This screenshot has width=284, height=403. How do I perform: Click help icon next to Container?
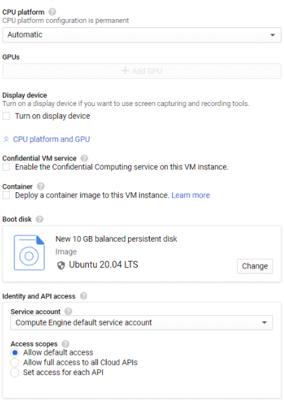[41, 186]
